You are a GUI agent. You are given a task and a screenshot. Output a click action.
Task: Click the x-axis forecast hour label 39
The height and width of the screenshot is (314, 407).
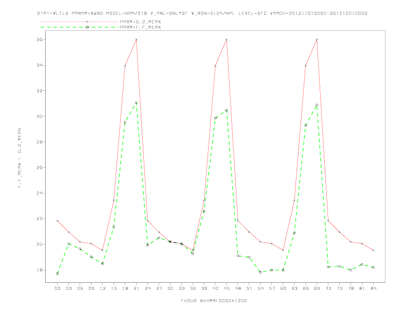click(x=204, y=288)
